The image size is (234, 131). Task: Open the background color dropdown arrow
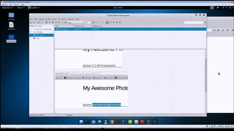pyautogui.click(x=103, y=23)
